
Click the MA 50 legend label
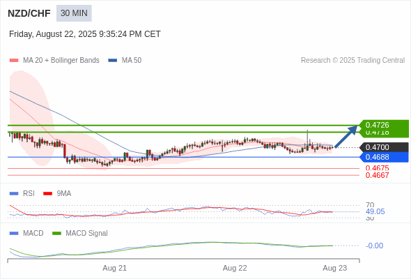tap(132, 61)
